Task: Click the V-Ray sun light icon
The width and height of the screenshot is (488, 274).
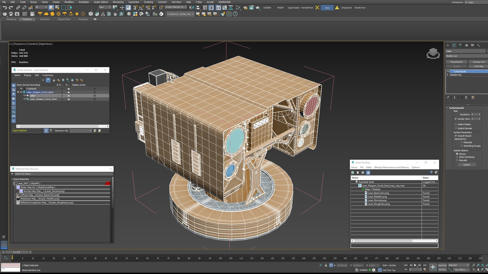Action: click(x=77, y=14)
